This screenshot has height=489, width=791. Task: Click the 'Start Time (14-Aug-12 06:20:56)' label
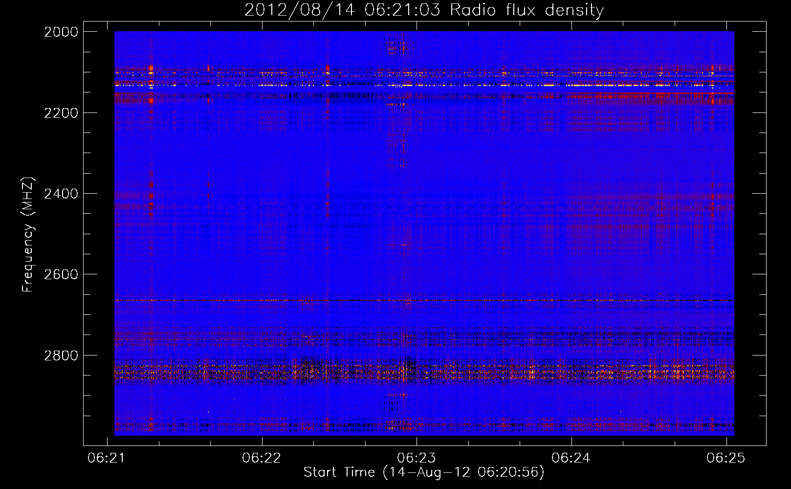pos(424,472)
